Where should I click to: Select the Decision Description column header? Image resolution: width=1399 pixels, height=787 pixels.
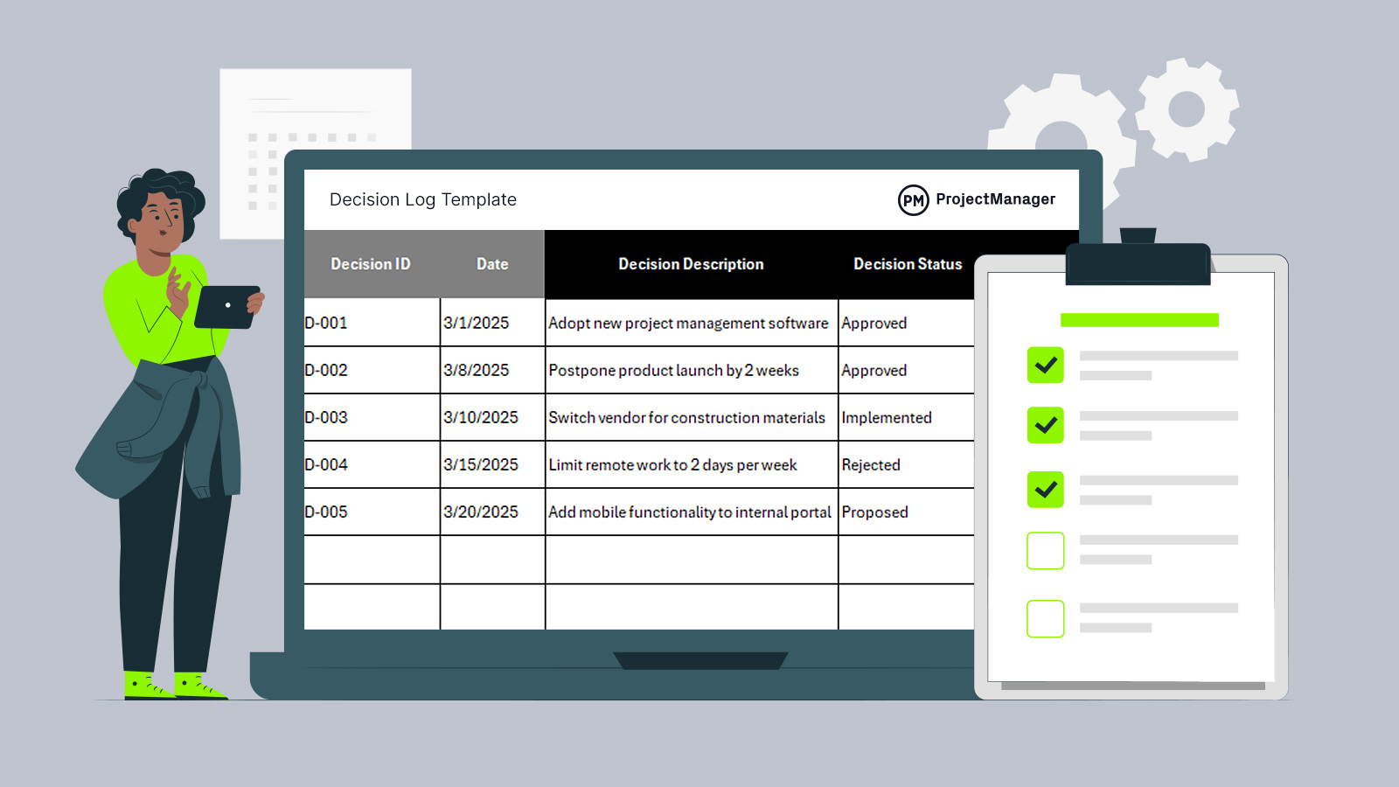click(x=691, y=264)
